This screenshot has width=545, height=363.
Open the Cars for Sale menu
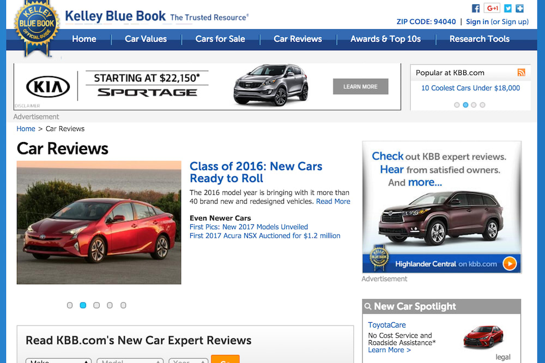pos(220,39)
